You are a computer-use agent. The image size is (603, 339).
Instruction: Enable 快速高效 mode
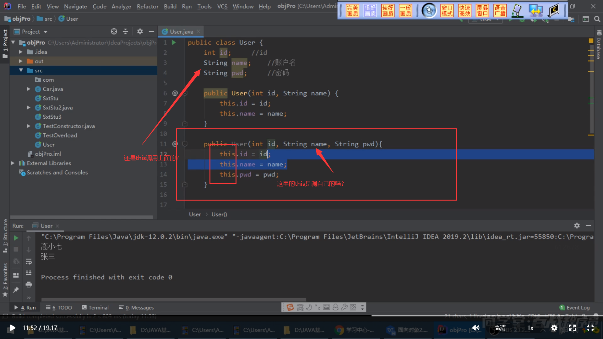464,11
